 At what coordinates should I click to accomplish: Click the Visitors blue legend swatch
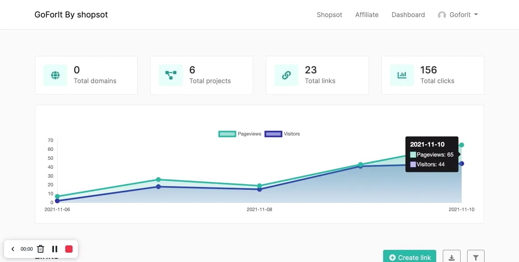(x=273, y=134)
